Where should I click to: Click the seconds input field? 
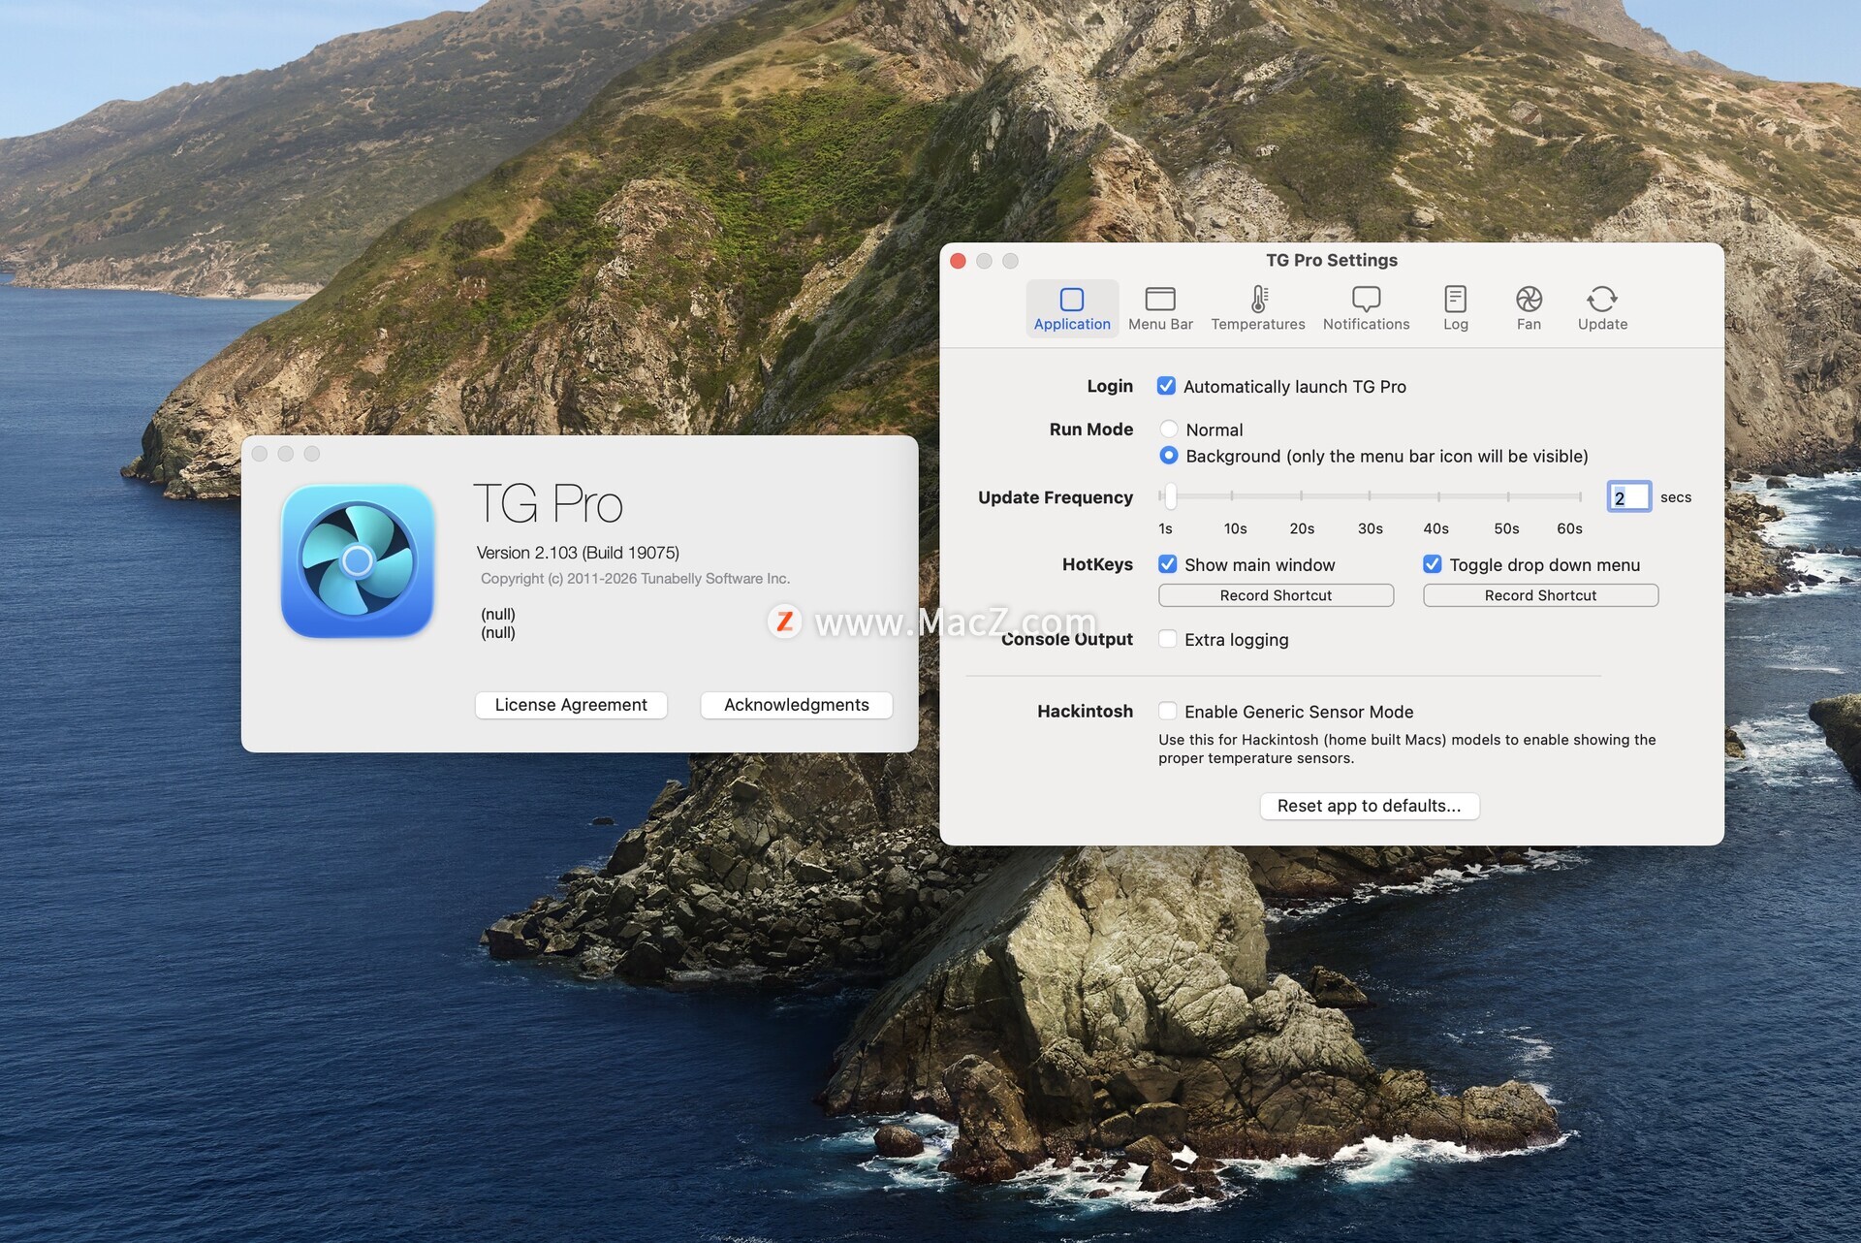pyautogui.click(x=1628, y=497)
